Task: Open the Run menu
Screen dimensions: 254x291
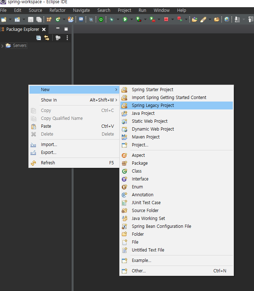Action: pos(142,10)
